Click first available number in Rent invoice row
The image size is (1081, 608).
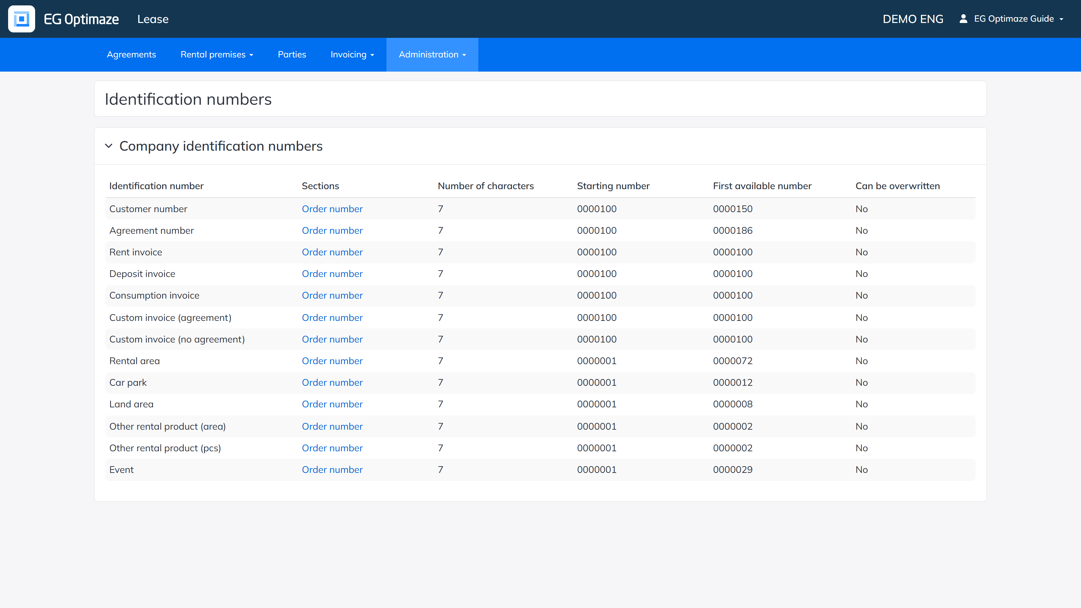tap(733, 252)
